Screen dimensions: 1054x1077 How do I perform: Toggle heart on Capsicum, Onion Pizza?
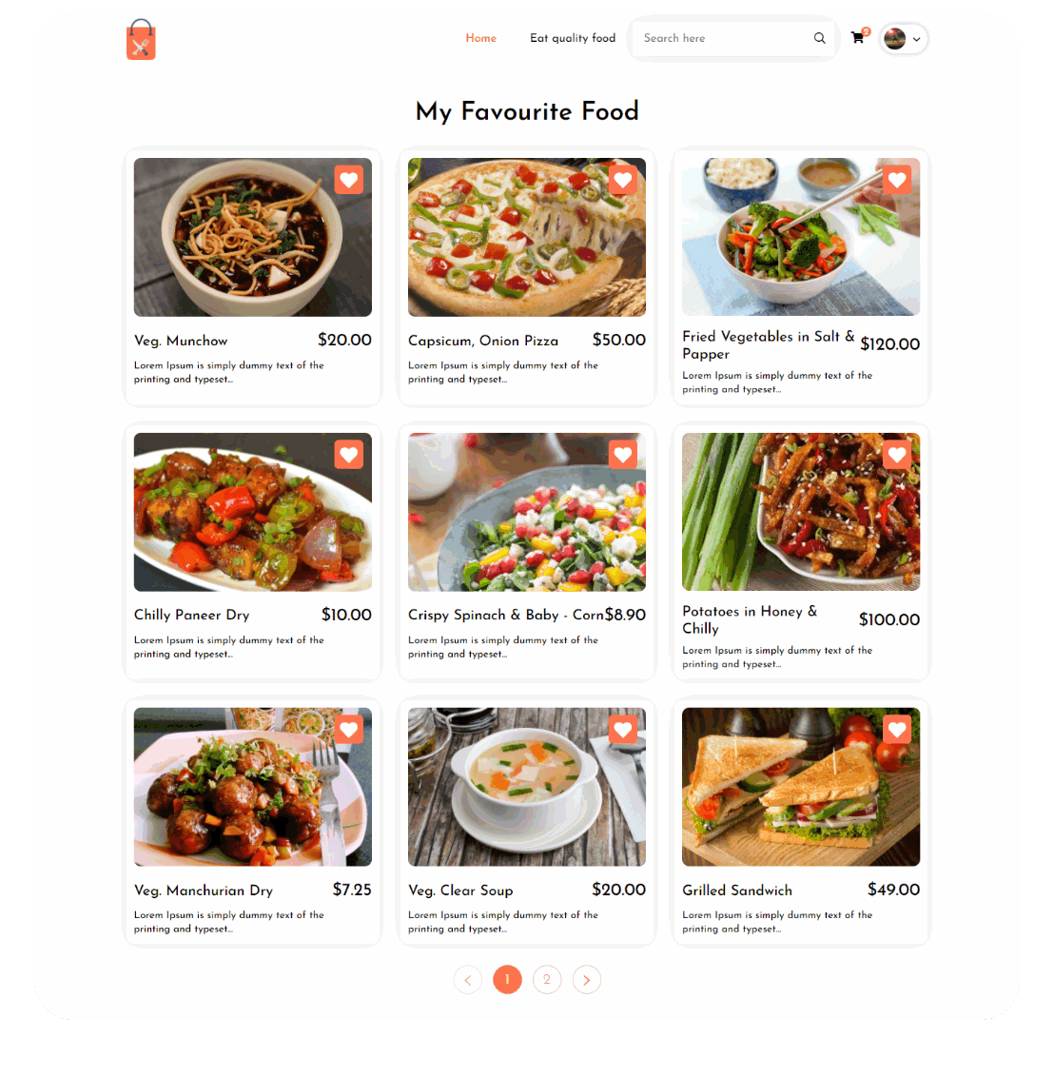pos(623,180)
